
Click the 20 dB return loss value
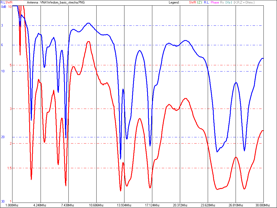click(3, 137)
